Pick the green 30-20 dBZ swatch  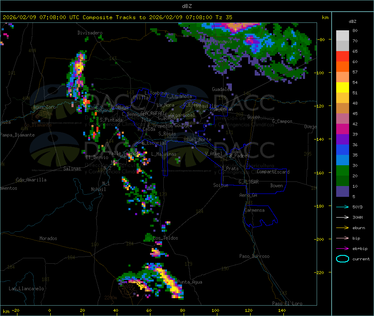coord(342,171)
